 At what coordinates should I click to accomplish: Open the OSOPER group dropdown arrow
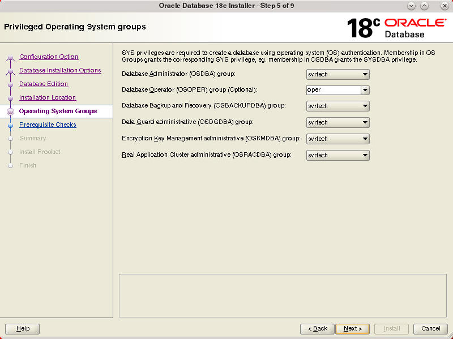point(365,90)
